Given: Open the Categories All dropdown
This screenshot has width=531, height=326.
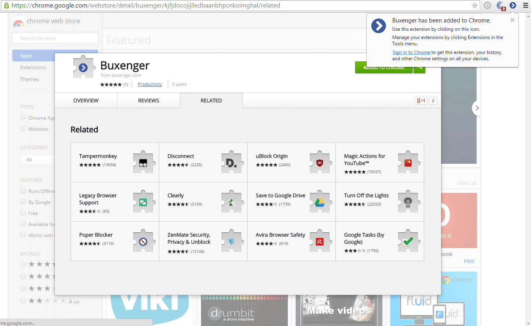Looking at the screenshot, I should tap(37, 160).
